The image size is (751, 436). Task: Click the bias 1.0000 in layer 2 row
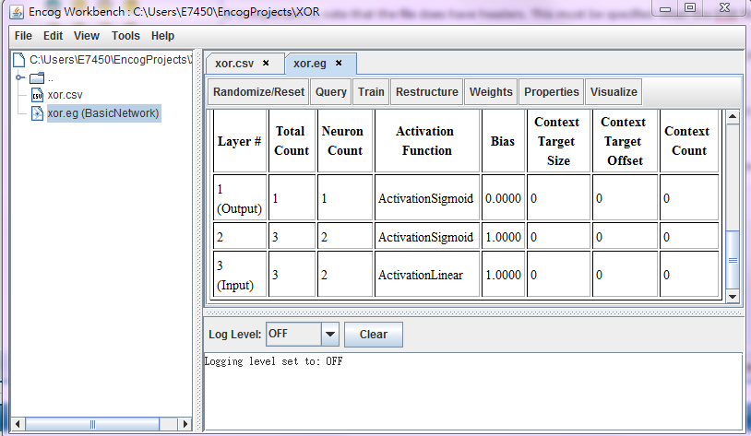pyautogui.click(x=503, y=237)
